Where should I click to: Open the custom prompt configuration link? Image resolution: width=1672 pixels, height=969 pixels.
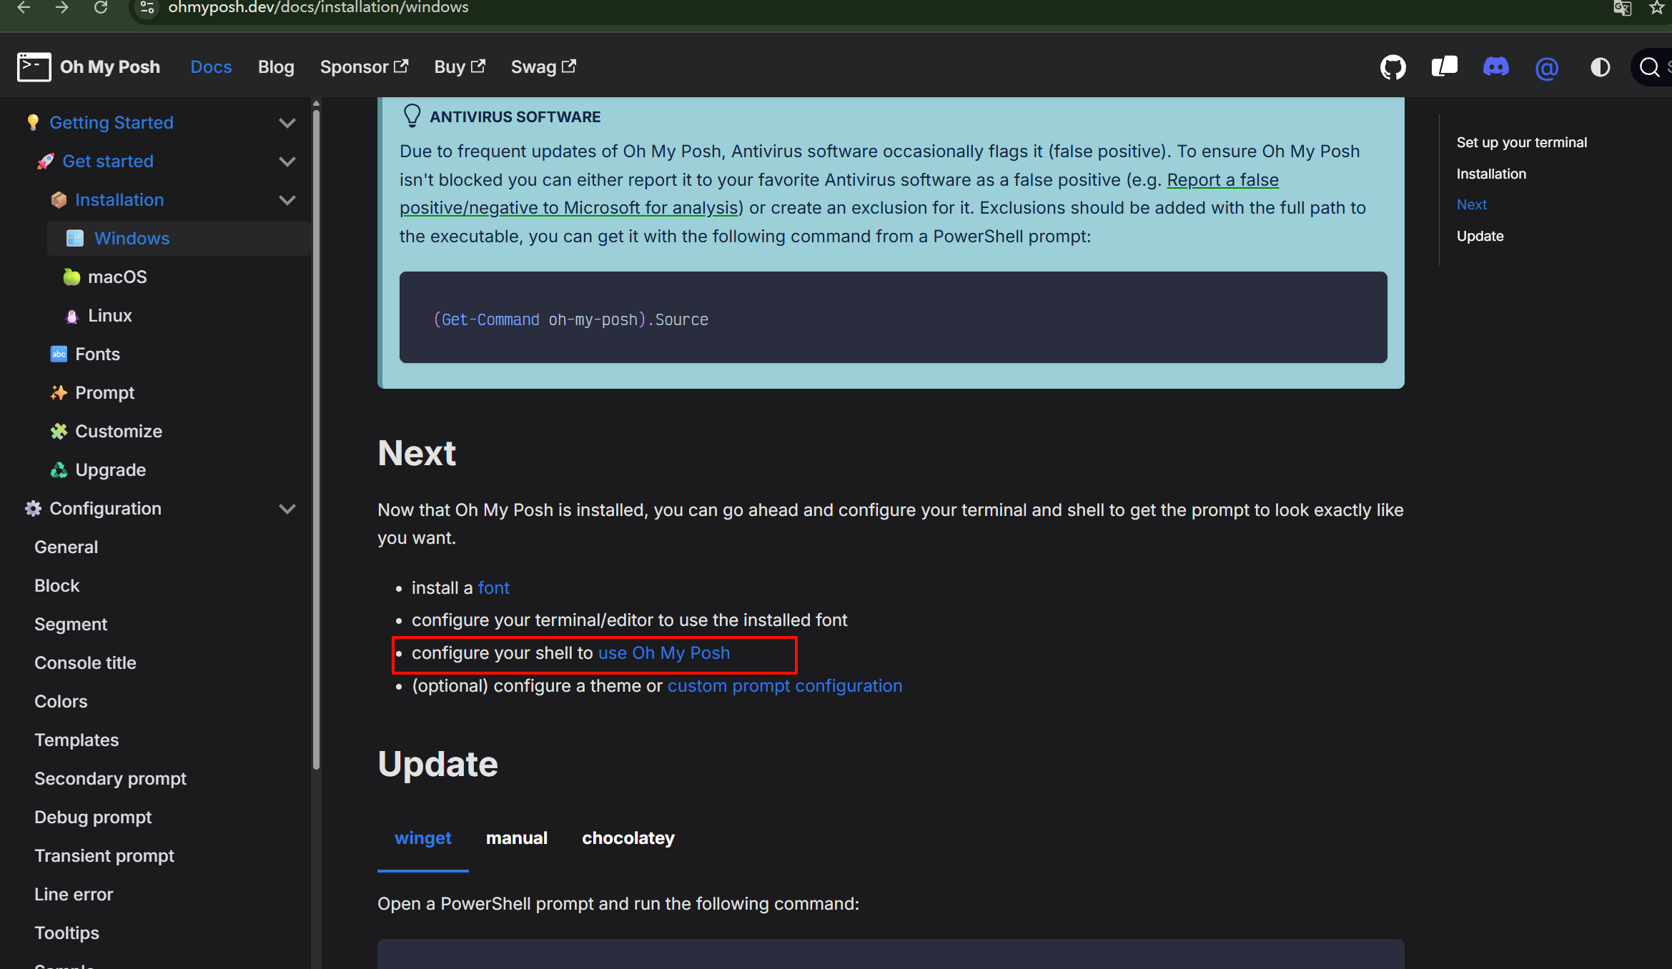[785, 686]
